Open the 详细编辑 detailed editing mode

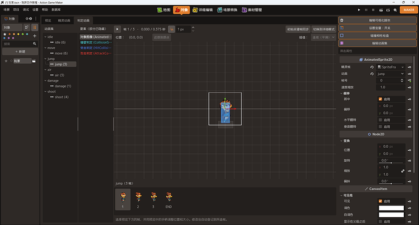click(x=203, y=10)
